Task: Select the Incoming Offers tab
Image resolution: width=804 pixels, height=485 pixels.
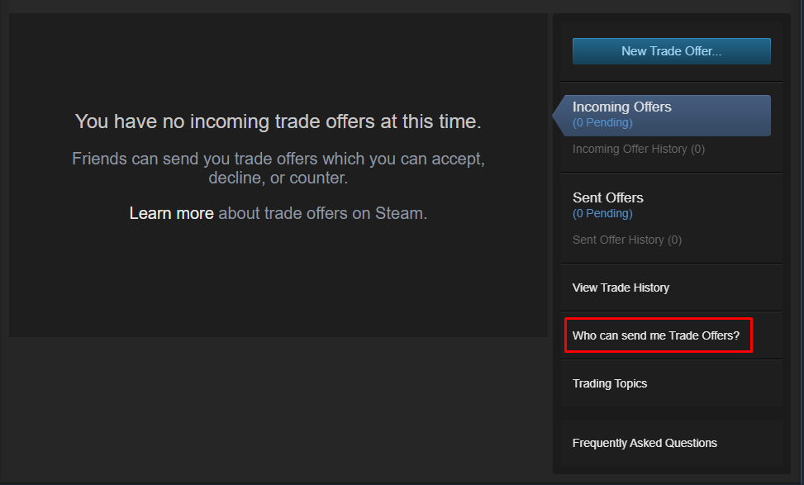Action: pyautogui.click(x=621, y=107)
